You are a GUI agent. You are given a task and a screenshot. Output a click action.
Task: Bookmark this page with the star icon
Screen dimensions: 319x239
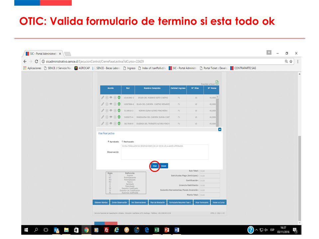[x=291, y=61]
